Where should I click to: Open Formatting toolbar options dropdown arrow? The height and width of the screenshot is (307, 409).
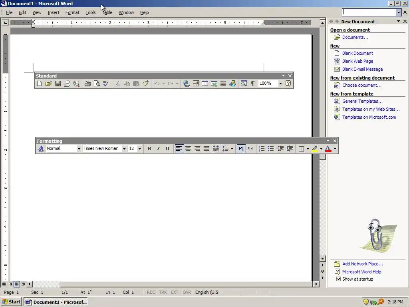coord(328,141)
